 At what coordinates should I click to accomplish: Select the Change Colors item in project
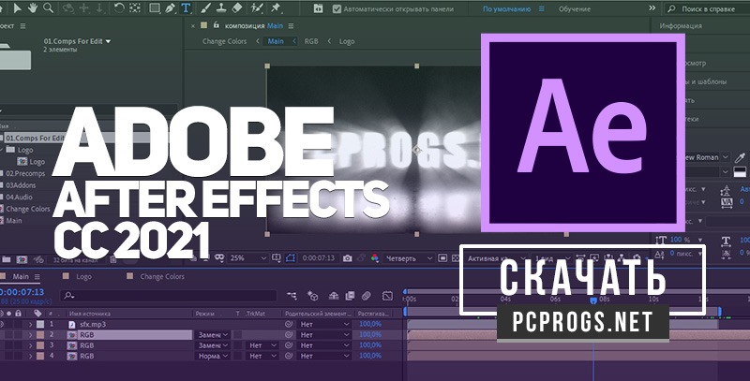[x=28, y=209]
